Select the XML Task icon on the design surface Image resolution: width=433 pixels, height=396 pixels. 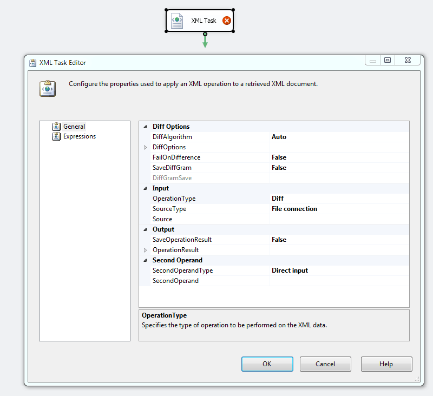[x=177, y=21]
